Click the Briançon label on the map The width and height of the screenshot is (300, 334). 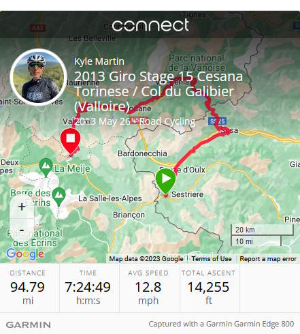click(129, 215)
